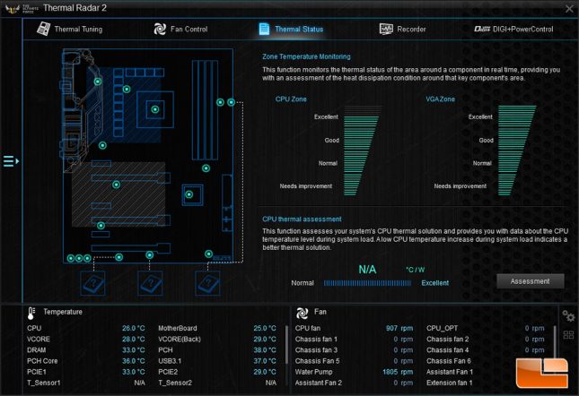Viewport: 579px width, 396px height.
Task: Click the Temperature thermometer icon
Action: 31,313
